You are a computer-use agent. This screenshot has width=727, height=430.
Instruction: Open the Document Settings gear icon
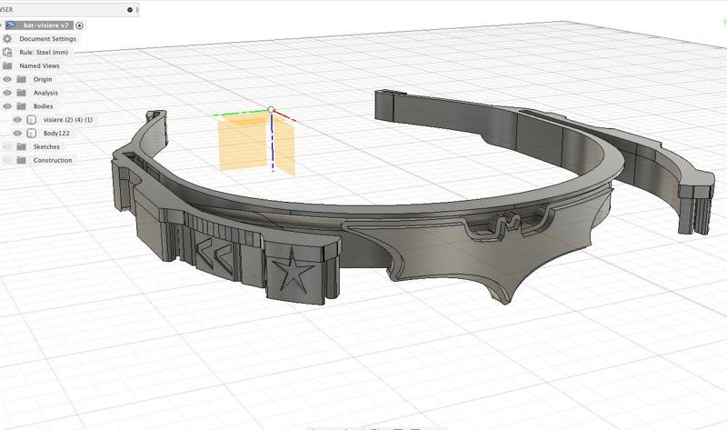click(7, 39)
